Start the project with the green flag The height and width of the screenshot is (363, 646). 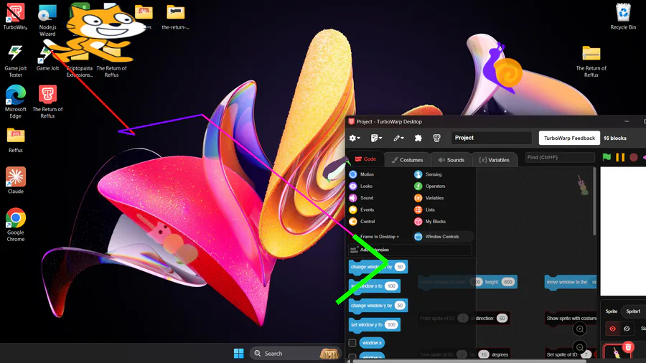pyautogui.click(x=607, y=157)
